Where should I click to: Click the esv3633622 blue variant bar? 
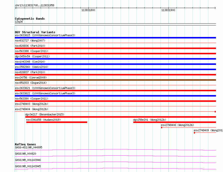(115, 96)
